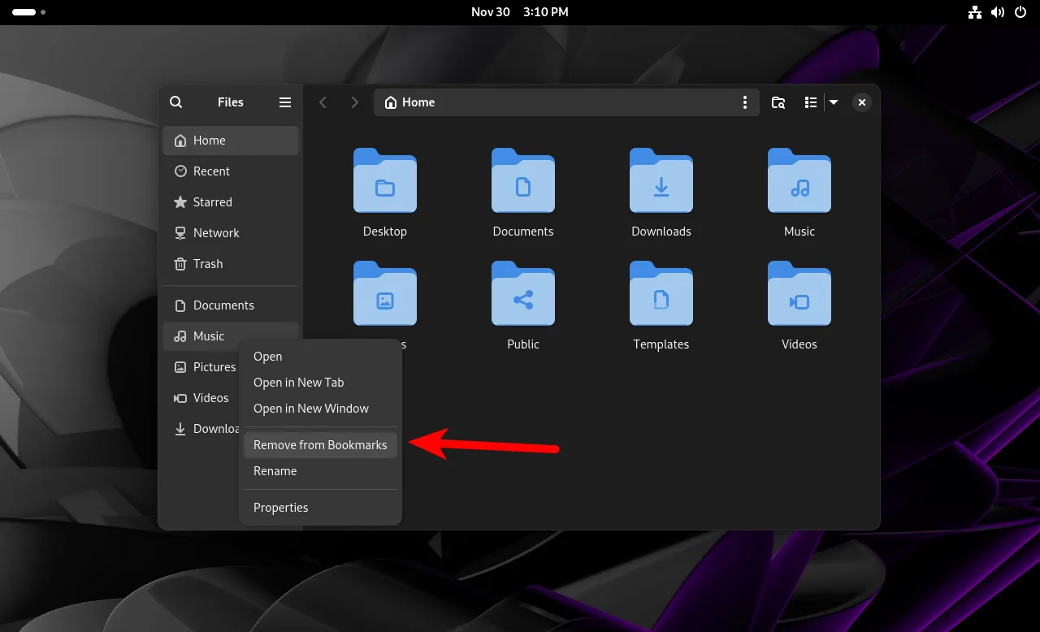Expand the view options dropdown arrow
The image size is (1040, 632).
click(834, 102)
